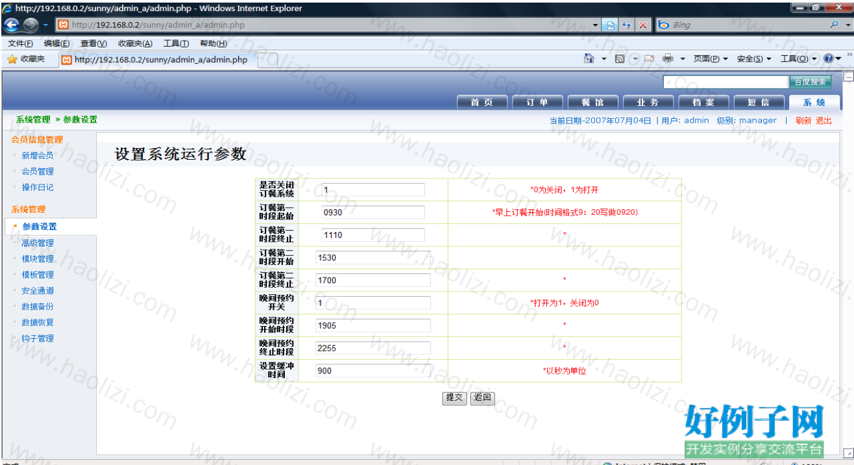Screen dimensions: 854x465
Task: Open a new blank browser tab
Action: [x=268, y=60]
